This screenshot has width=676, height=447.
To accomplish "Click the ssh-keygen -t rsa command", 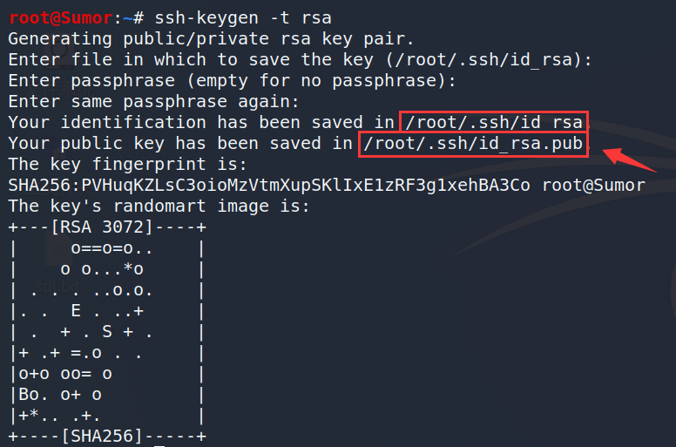I will point(243,18).
